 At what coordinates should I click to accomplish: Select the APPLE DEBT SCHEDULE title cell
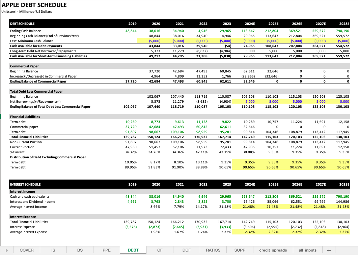tap(34, 5)
